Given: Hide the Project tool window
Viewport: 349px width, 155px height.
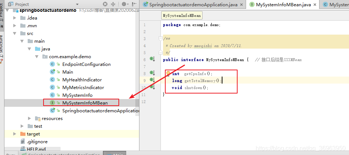Looking at the screenshot, I should pyautogui.click(x=134, y=4).
